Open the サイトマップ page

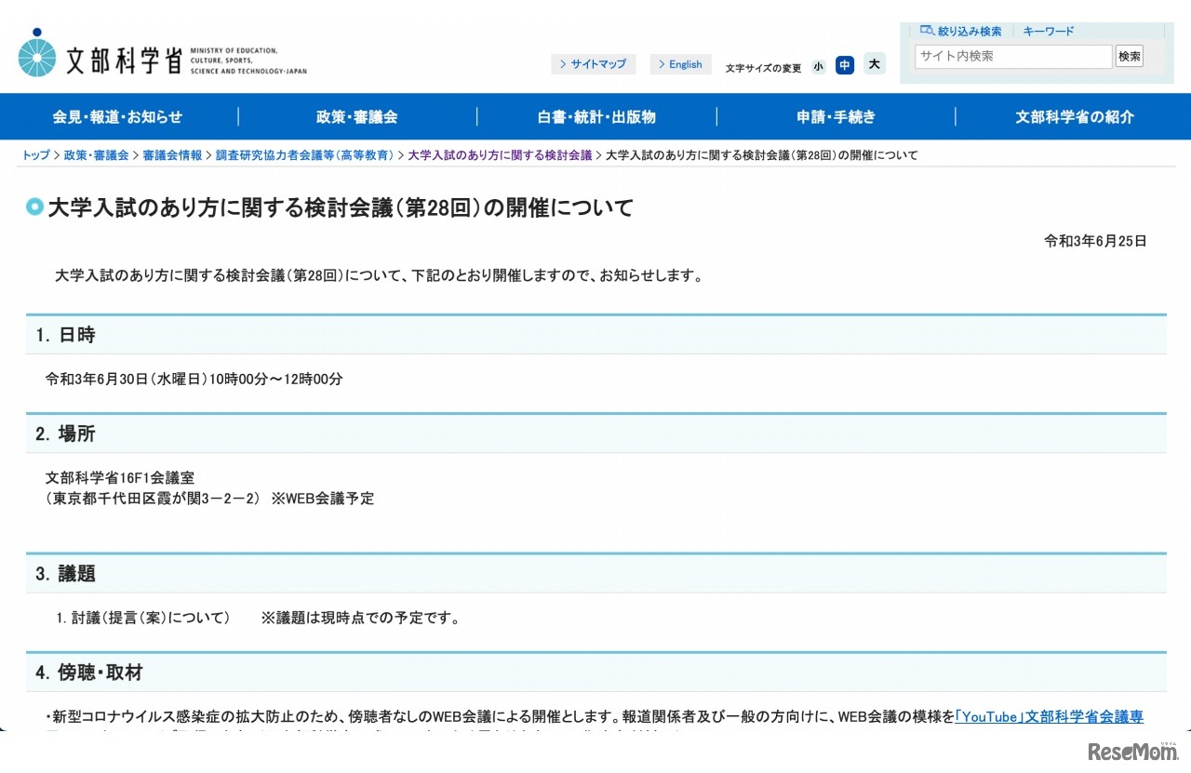(x=598, y=63)
